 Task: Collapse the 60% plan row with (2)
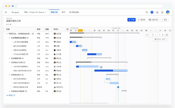(x=9, y=63)
